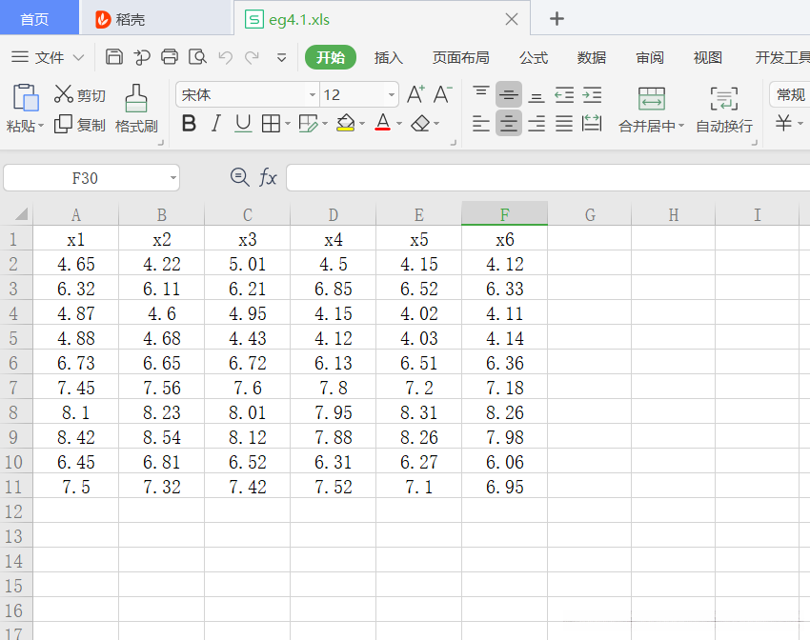Viewport: 810px width, 640px height.
Task: Toggle Bold formatting
Action: pyautogui.click(x=189, y=124)
